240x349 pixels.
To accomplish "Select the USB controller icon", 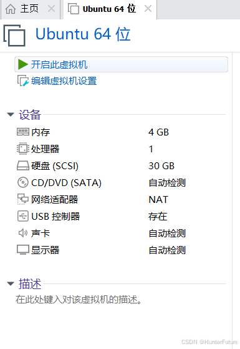I will 23,216.
